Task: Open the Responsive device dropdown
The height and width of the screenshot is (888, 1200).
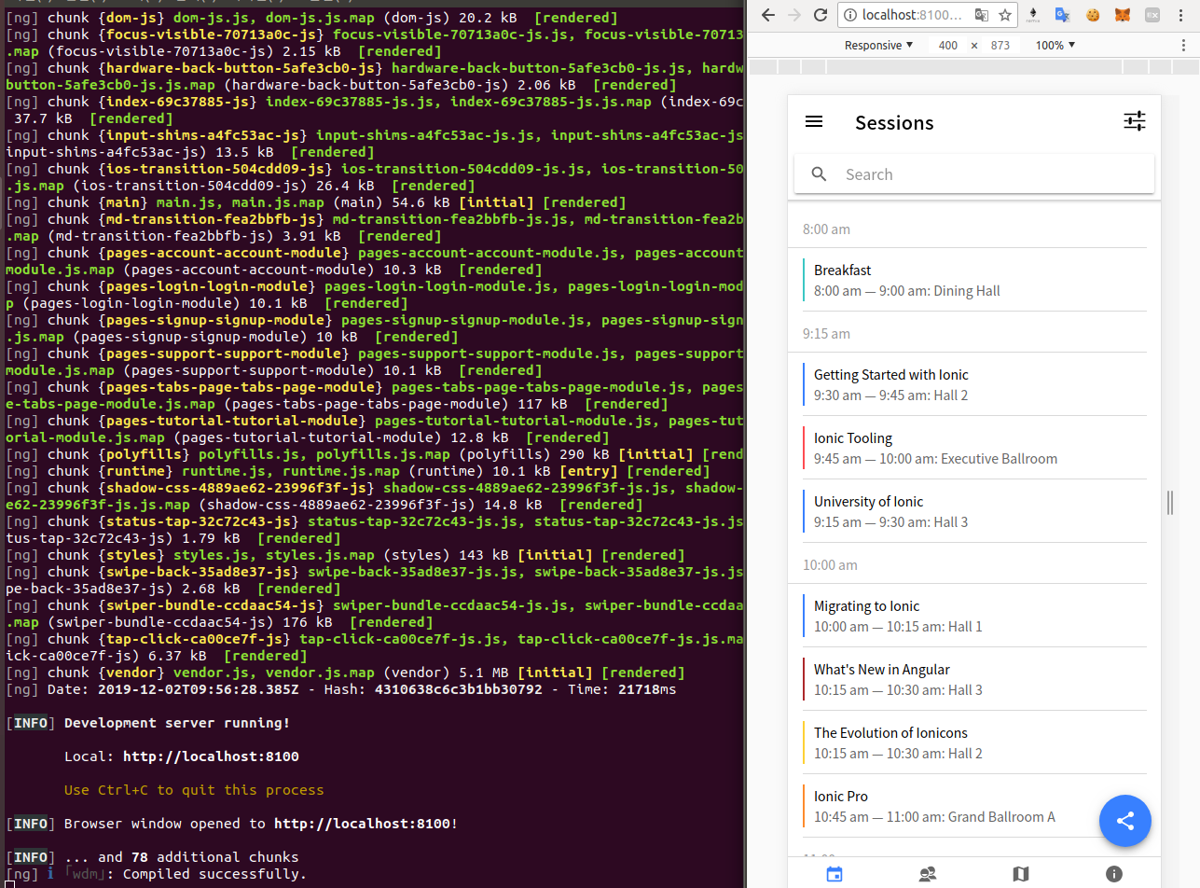Action: [x=878, y=45]
